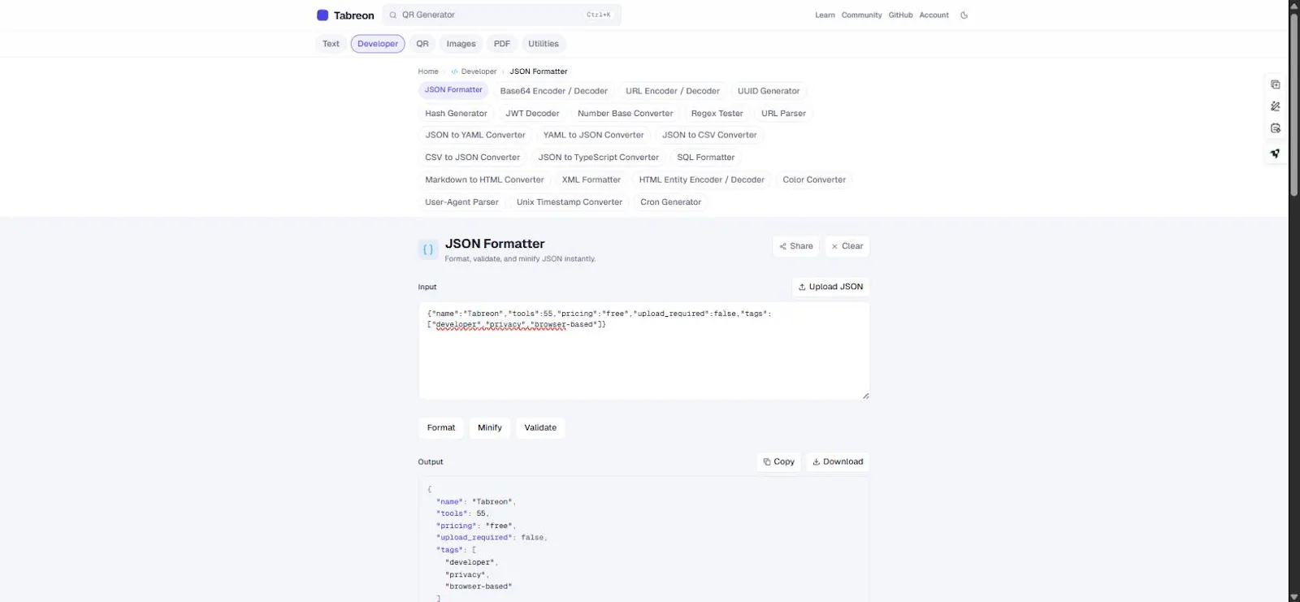
Task: Click the Format button
Action: [x=441, y=428]
